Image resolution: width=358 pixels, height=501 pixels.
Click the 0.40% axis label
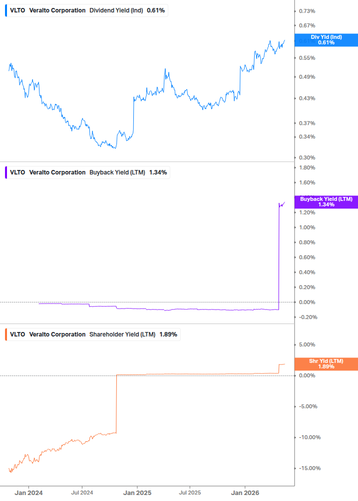(307, 273)
